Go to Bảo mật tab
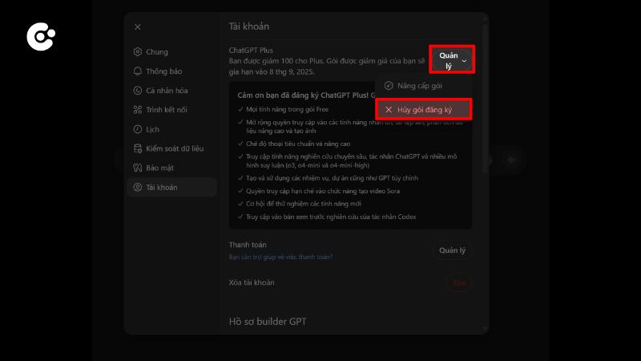This screenshot has width=641, height=361. coord(171,168)
